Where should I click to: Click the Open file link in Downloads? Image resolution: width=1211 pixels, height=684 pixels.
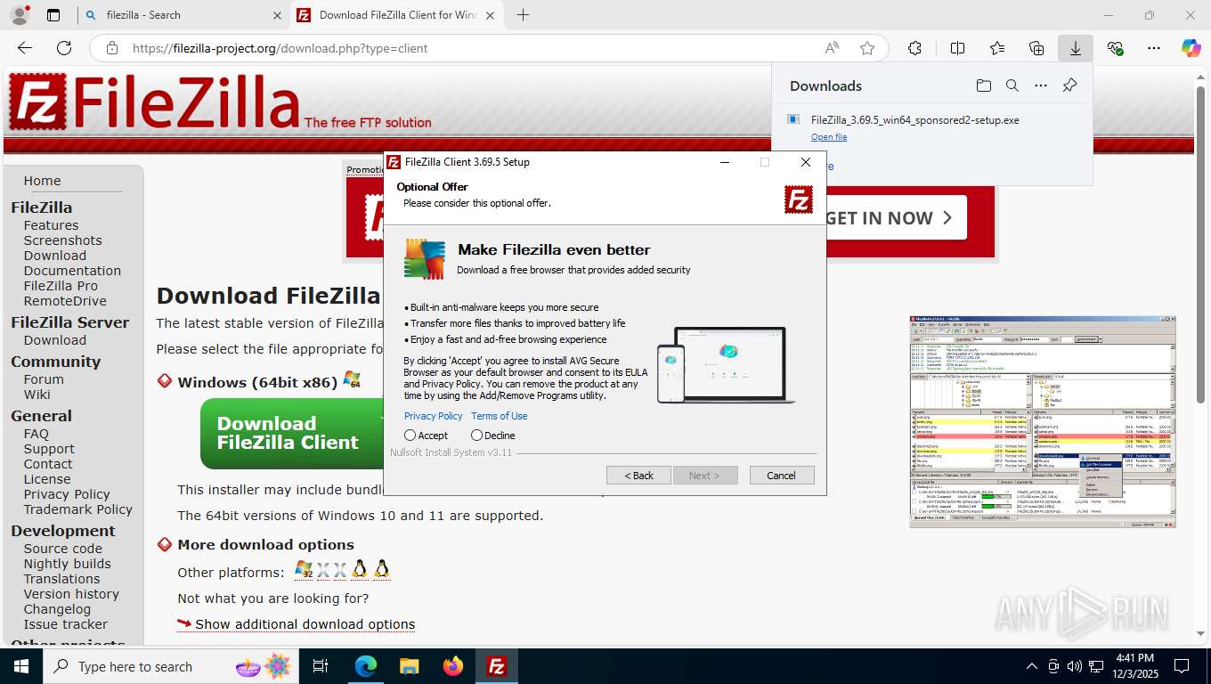829,137
